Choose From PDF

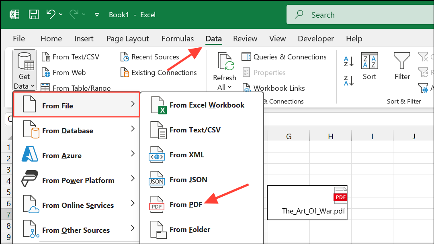pyautogui.click(x=202, y=205)
